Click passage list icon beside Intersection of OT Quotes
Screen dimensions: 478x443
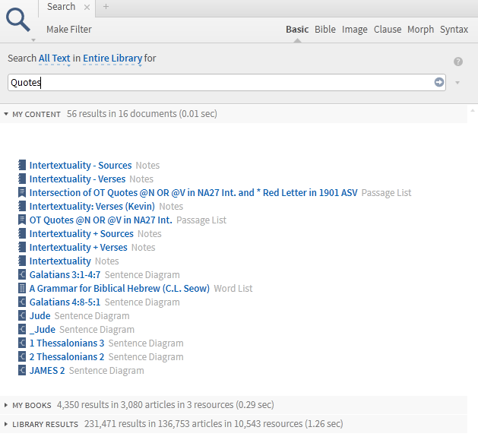pyautogui.click(x=22, y=192)
